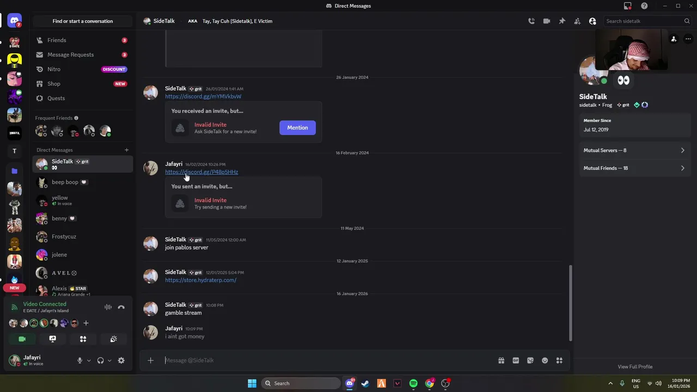Click the Search sidetalk field

click(647, 21)
